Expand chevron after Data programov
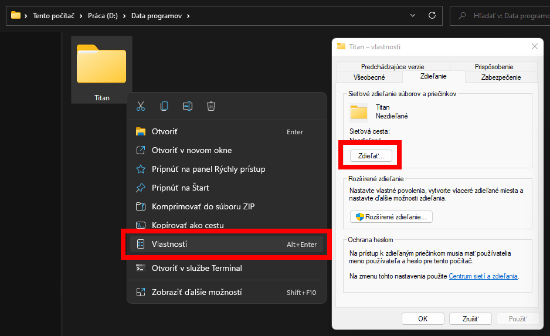Image resolution: width=550 pixels, height=336 pixels. [188, 15]
